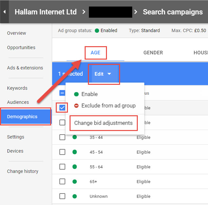Image resolution: width=208 pixels, height=205 pixels.
Task: Click green status dot for 45 - 54
Action: coord(75,152)
